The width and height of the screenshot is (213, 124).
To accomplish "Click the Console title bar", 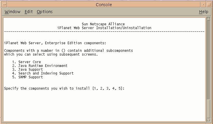I will 104,4.
